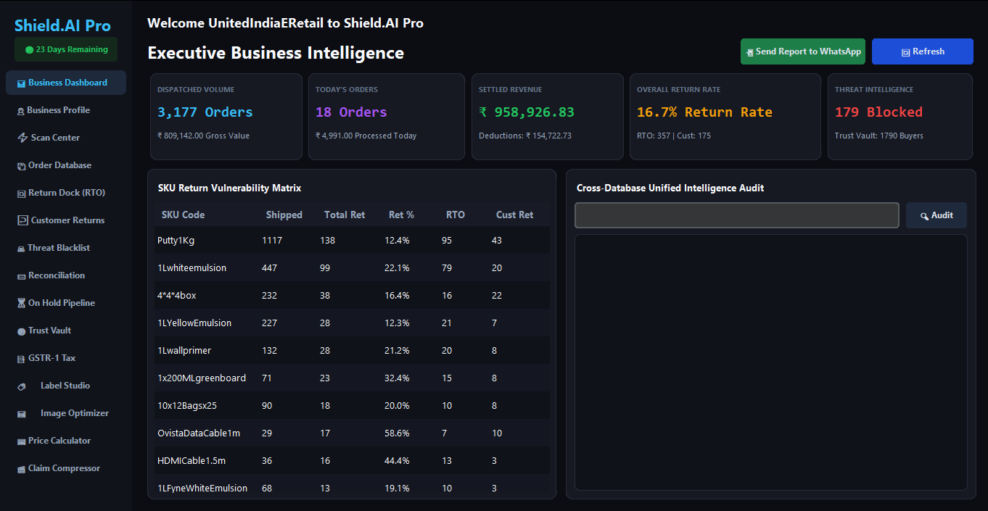The width and height of the screenshot is (988, 511).
Task: Click the Label Studio tag icon
Action: tap(22, 387)
